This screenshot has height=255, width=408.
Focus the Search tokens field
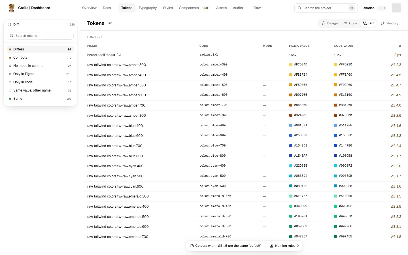tap(40, 36)
